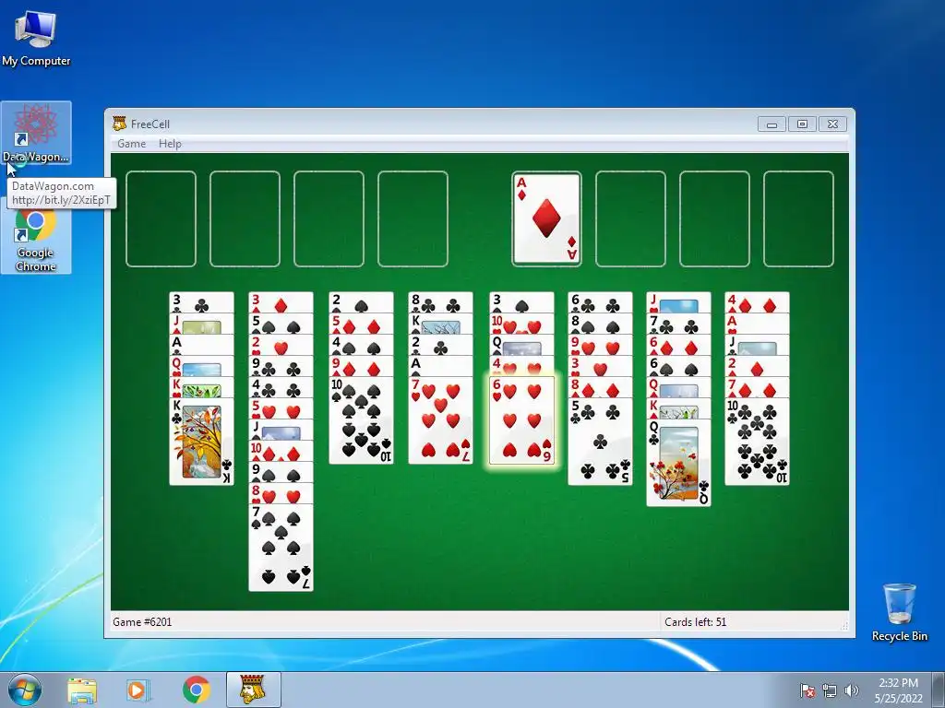Click the 9 of hearts card
Image resolution: width=945 pixels, height=708 pixels.
[600, 345]
